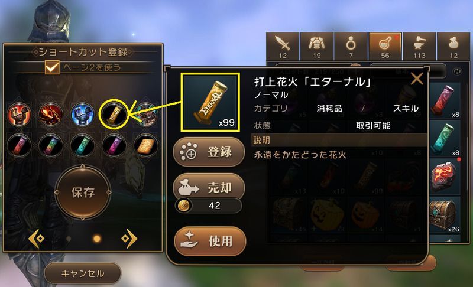Choose the biscuit item shortcut slot
The width and height of the screenshot is (473, 287).
tap(145, 146)
